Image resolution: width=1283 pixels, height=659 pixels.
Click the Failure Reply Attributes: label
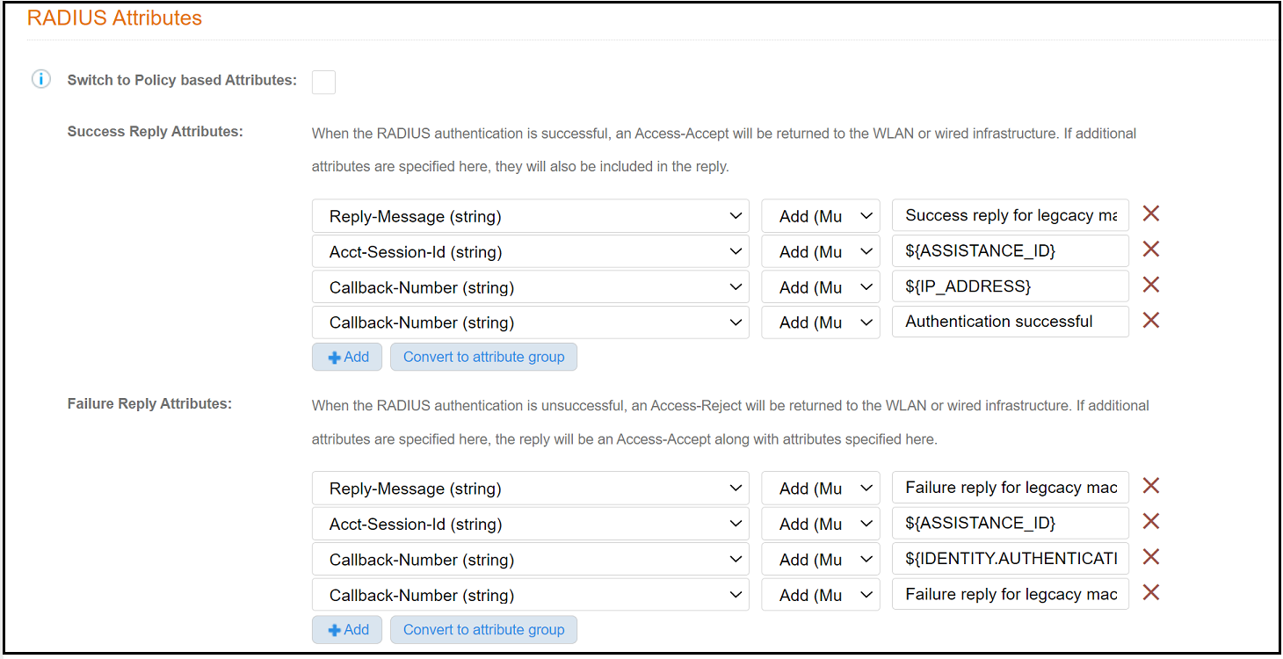coord(150,404)
